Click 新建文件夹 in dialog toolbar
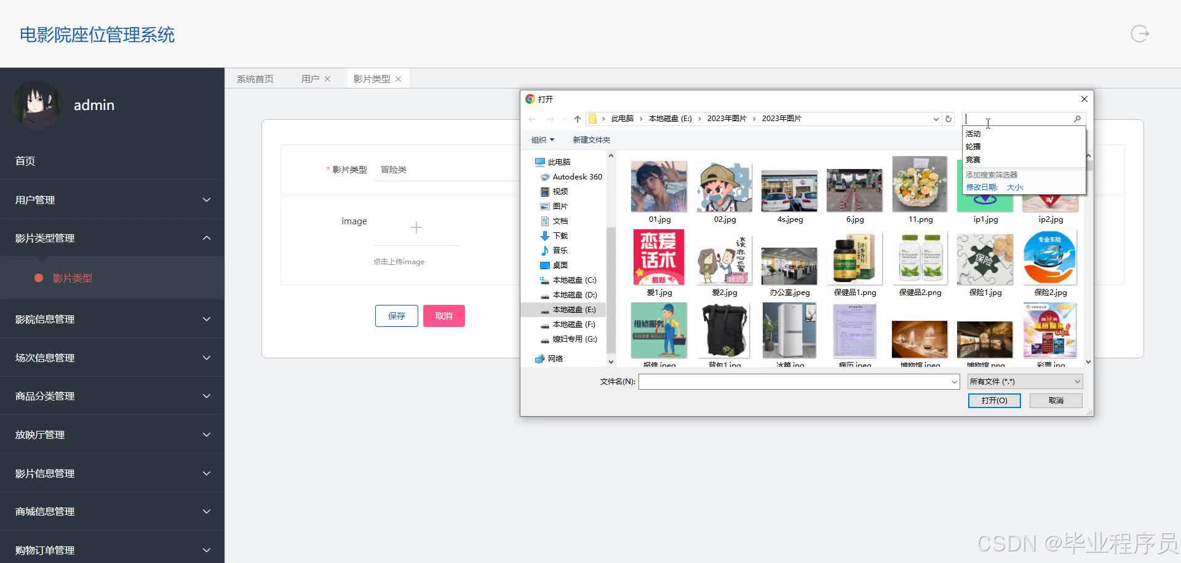 (591, 140)
